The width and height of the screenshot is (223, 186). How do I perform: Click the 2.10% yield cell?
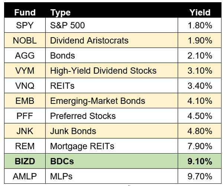click(200, 55)
